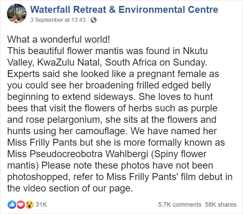Open the 31K reactions count
The height and width of the screenshot is (214, 243).
click(x=41, y=205)
